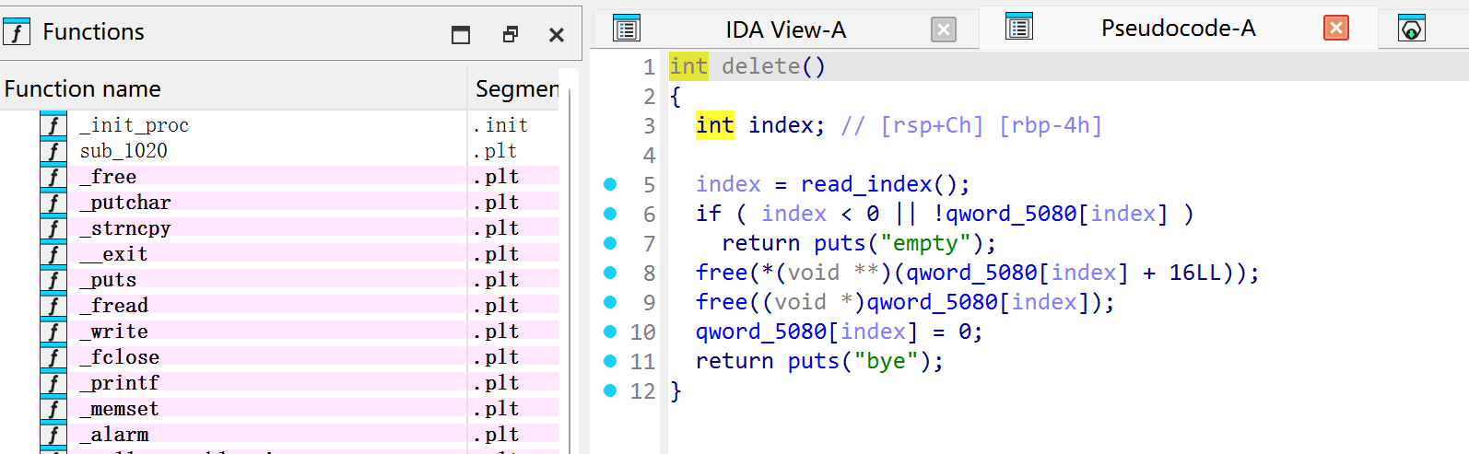Click the [rsp+Ch] comment on line 3
1469x454 pixels.
point(932,125)
